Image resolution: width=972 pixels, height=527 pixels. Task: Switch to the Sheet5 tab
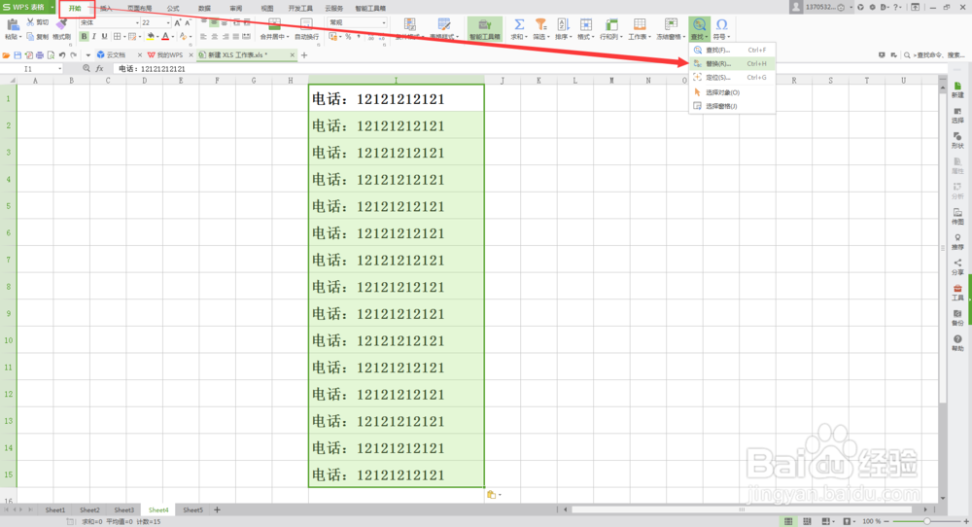[192, 510]
